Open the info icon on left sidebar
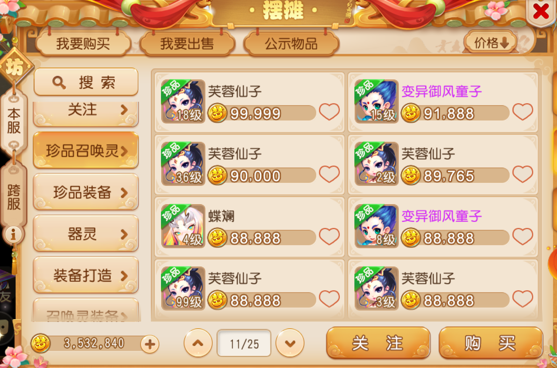 pos(13,234)
